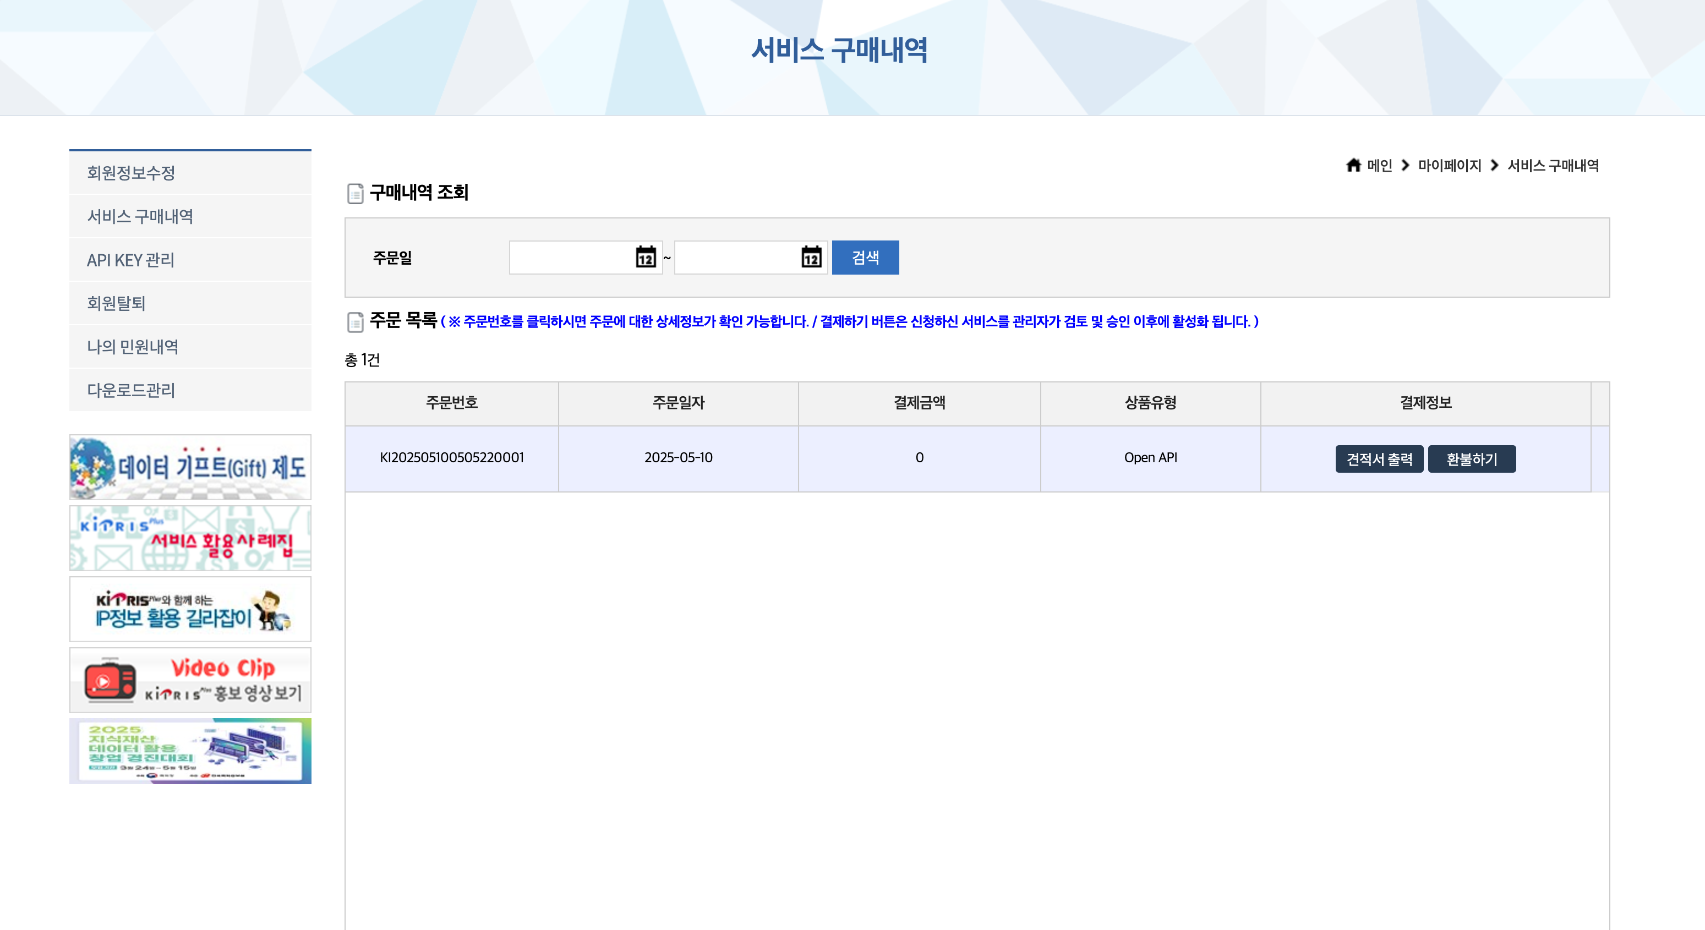
Task: Open the 회원정보수정 sidebar menu item
Action: pos(131,173)
